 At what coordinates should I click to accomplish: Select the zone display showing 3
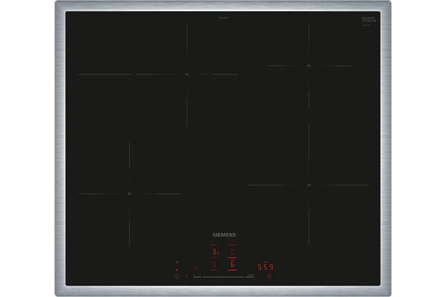[215, 252]
